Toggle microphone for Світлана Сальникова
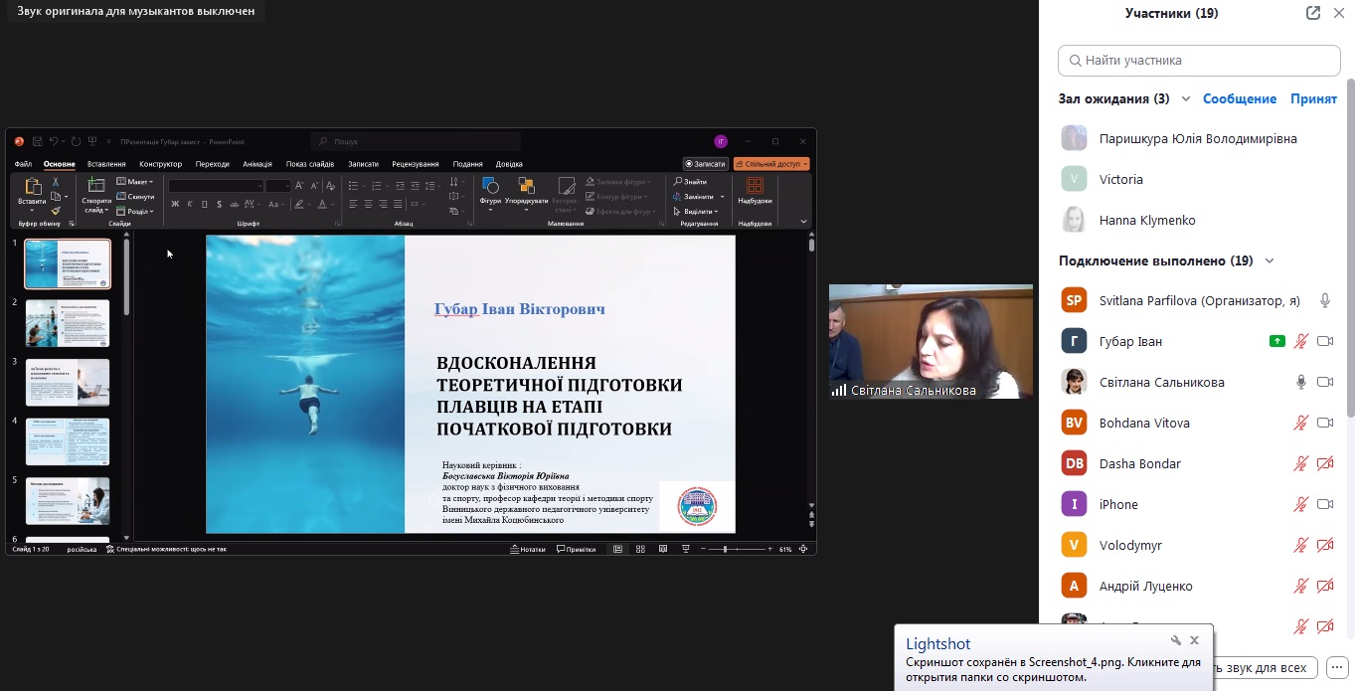The height and width of the screenshot is (691, 1356). 1300,382
